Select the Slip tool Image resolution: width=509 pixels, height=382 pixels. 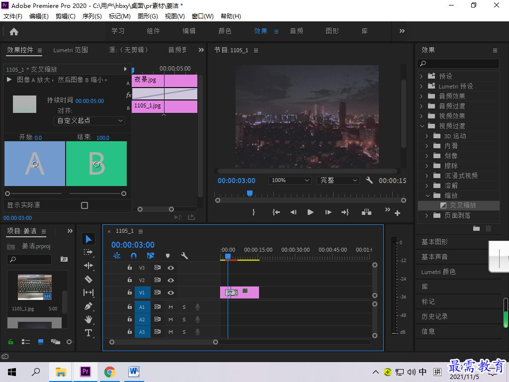(x=88, y=292)
